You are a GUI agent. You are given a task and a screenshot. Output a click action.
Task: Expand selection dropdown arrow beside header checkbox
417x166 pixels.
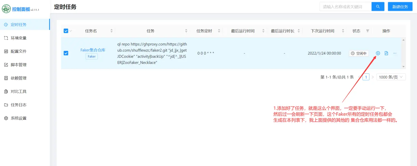pyautogui.click(x=71, y=31)
